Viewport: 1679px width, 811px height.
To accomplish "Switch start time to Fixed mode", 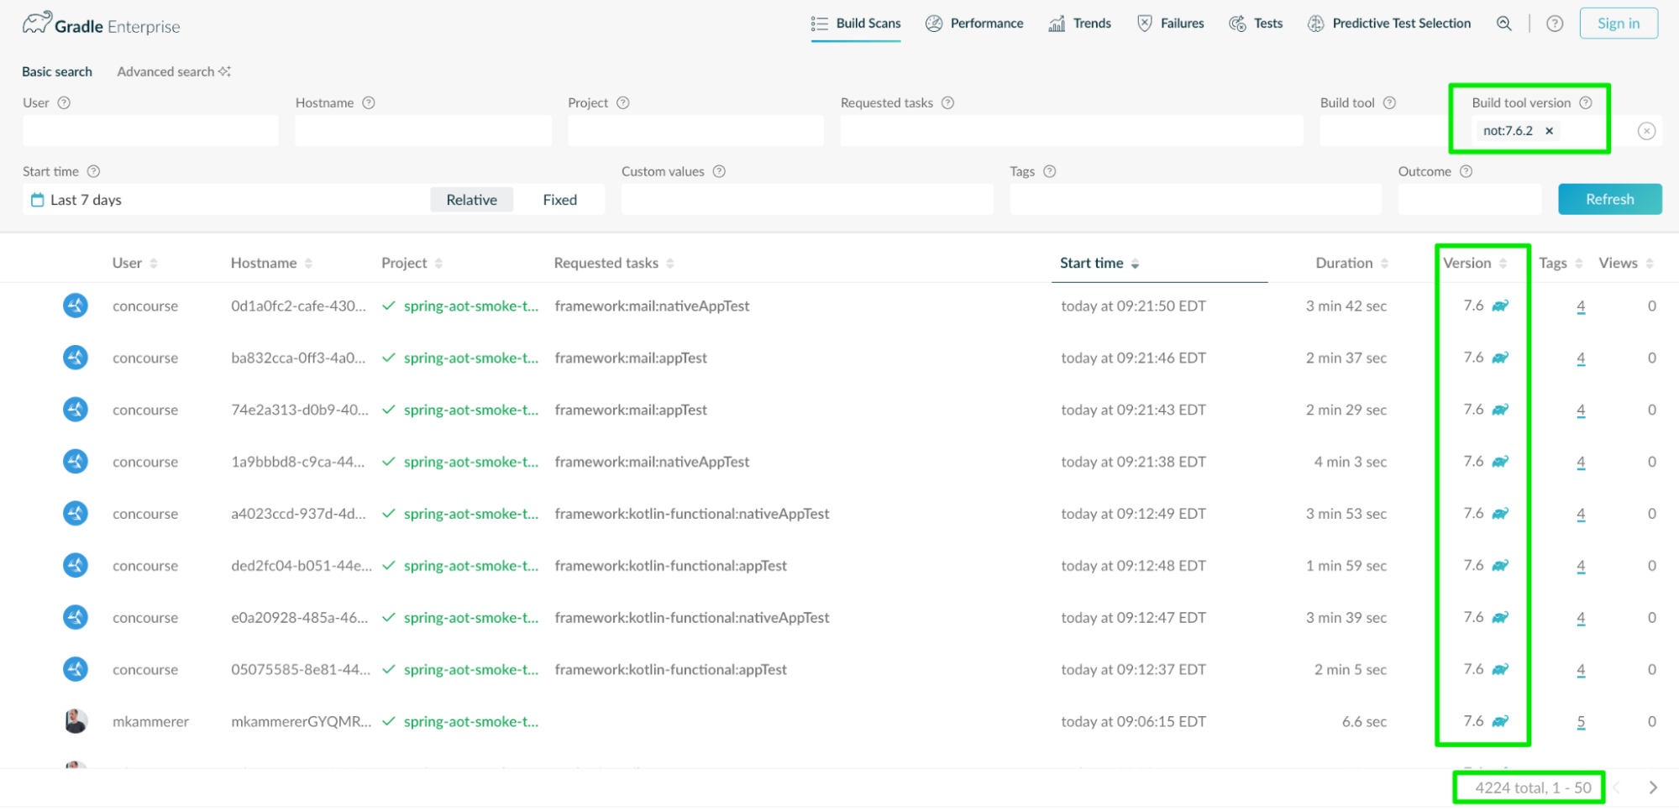I will point(559,200).
